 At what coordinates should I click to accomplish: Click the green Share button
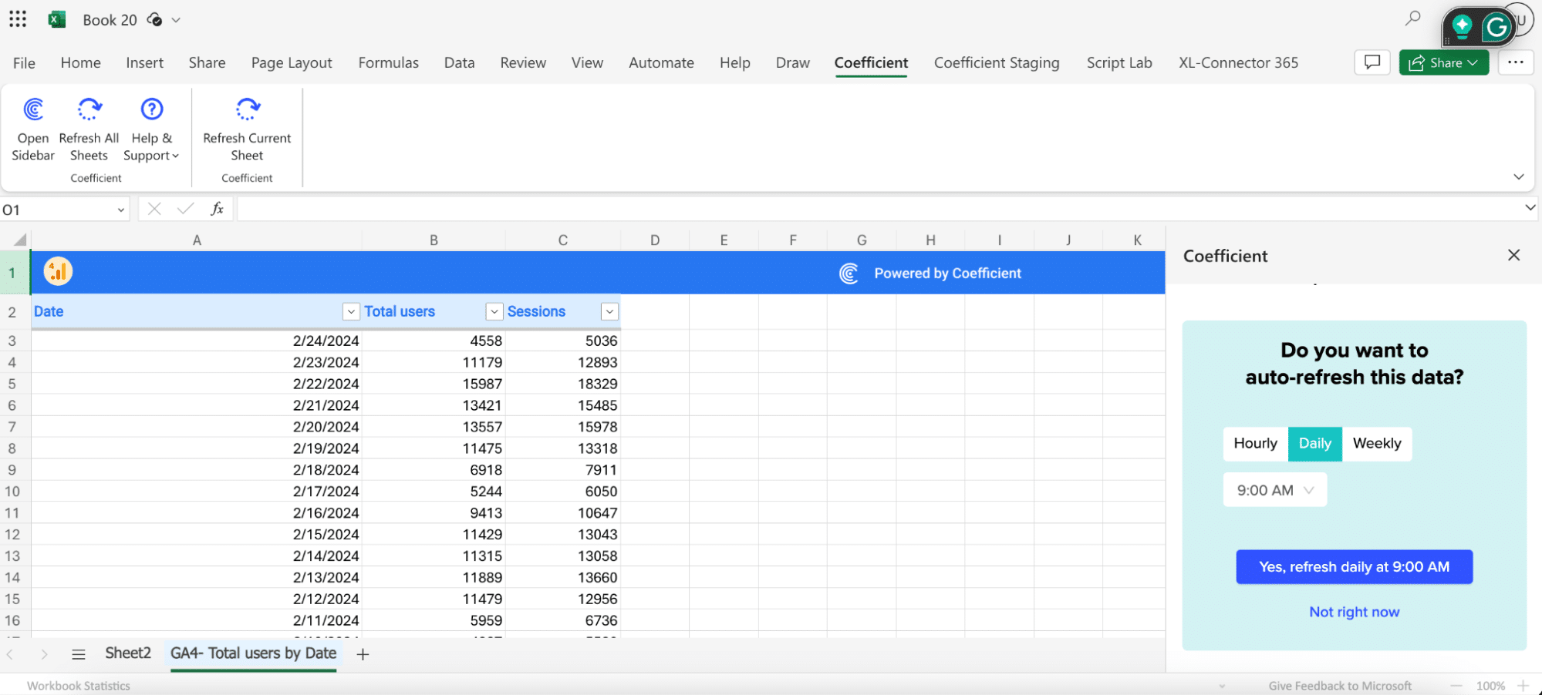tap(1443, 62)
